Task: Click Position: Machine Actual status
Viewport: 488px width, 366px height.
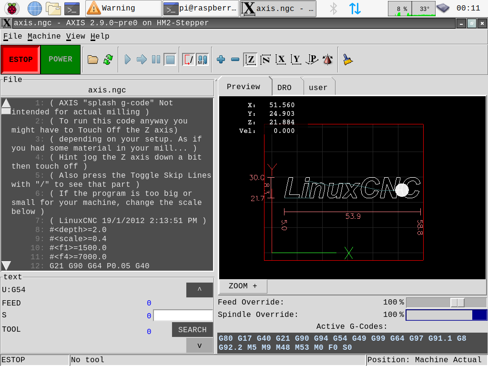Action: click(x=427, y=360)
